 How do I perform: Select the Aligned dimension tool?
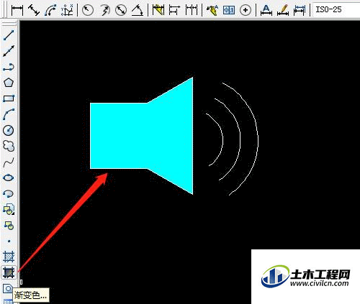[x=34, y=10]
